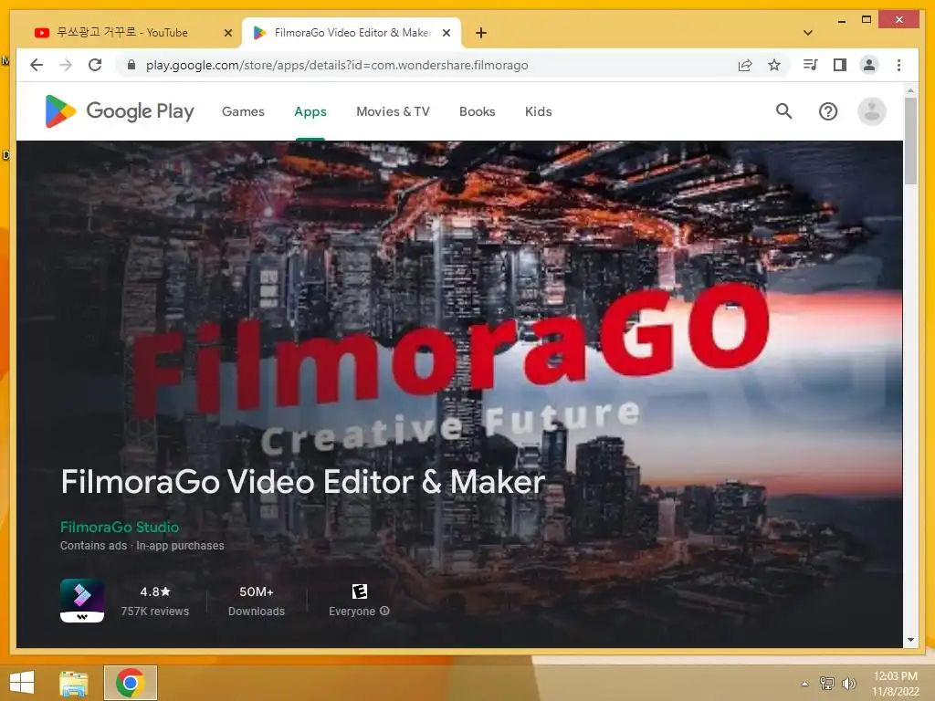The height and width of the screenshot is (701, 935).
Task: Close the YouTube tab
Action: point(227,33)
